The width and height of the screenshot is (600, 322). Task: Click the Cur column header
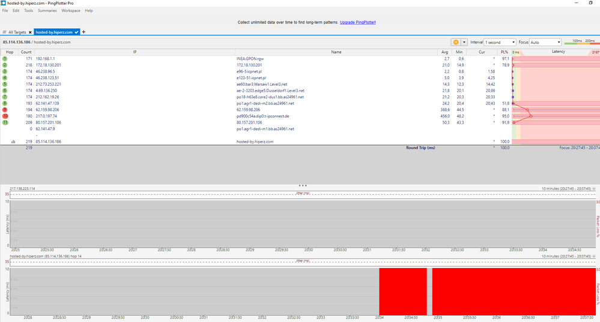[x=482, y=52]
